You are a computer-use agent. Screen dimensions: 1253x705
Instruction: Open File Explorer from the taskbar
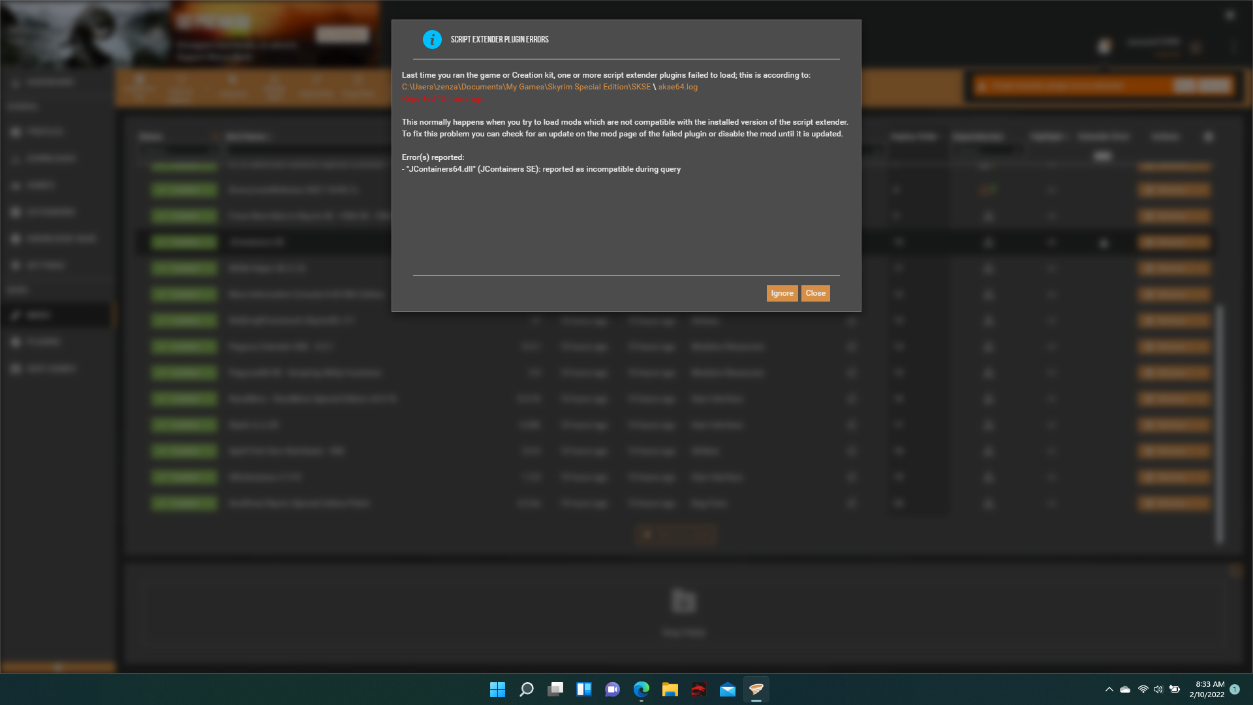point(670,689)
